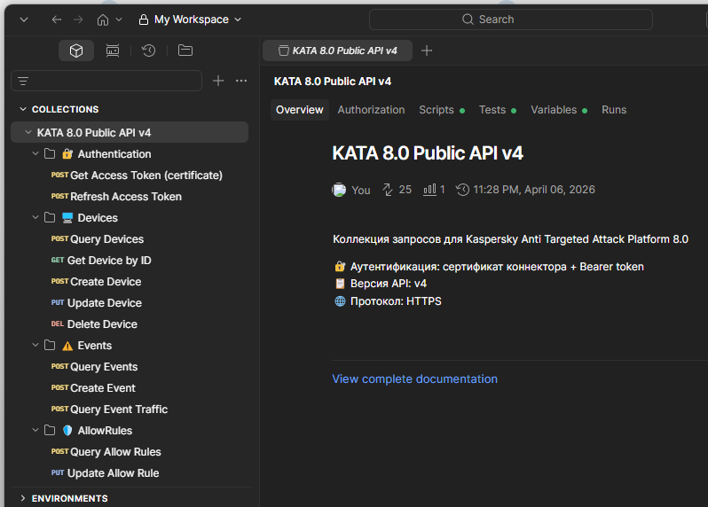Click the Home icon in top bar
The width and height of the screenshot is (708, 507).
click(x=104, y=19)
